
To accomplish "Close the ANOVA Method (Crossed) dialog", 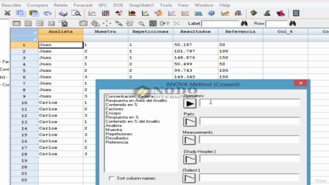I will [301, 83].
